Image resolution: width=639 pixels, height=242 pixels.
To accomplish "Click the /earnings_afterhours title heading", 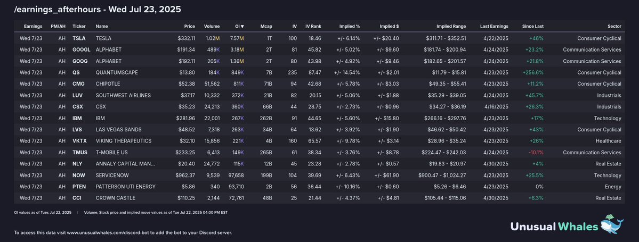I will click(x=98, y=9).
